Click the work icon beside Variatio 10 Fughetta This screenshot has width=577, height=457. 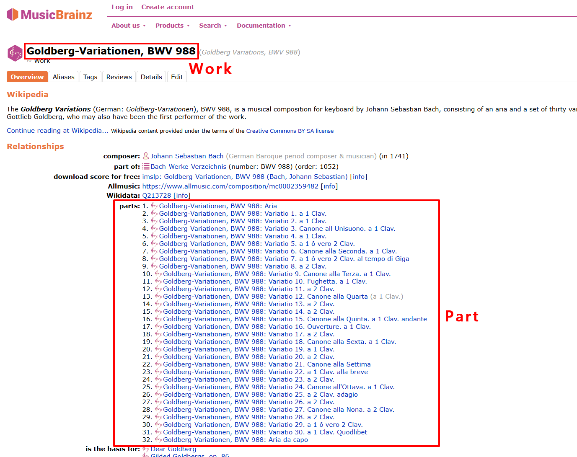(x=158, y=281)
